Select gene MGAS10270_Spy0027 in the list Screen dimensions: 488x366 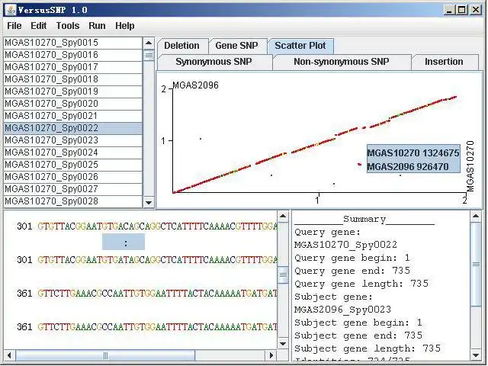(73, 189)
